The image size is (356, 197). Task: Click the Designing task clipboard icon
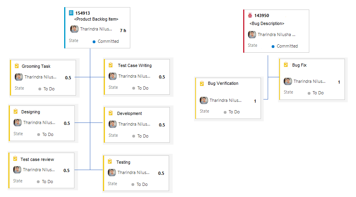(16, 112)
